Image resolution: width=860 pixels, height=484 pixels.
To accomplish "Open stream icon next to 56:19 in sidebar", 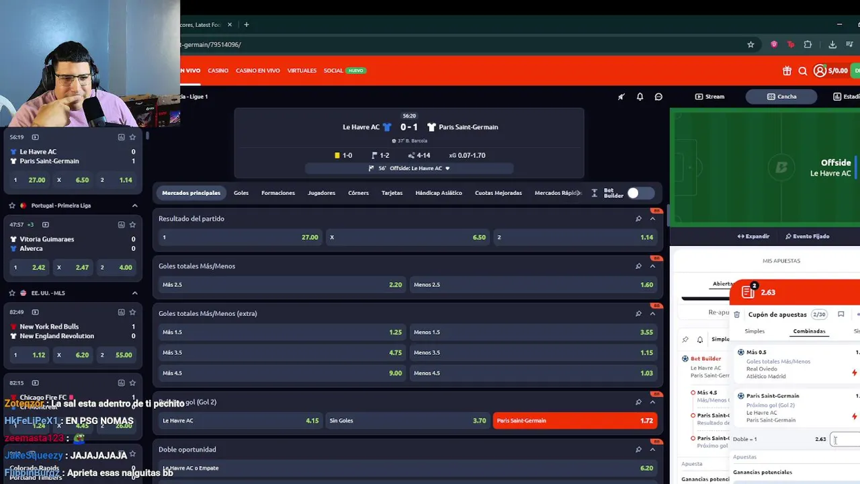I will tap(35, 137).
